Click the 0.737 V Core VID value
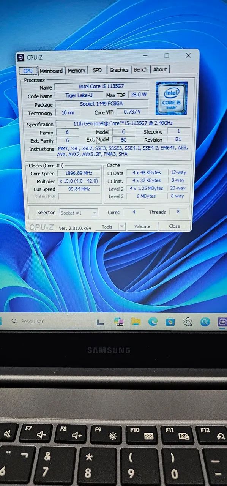The height and width of the screenshot is (486, 227). pos(132,112)
